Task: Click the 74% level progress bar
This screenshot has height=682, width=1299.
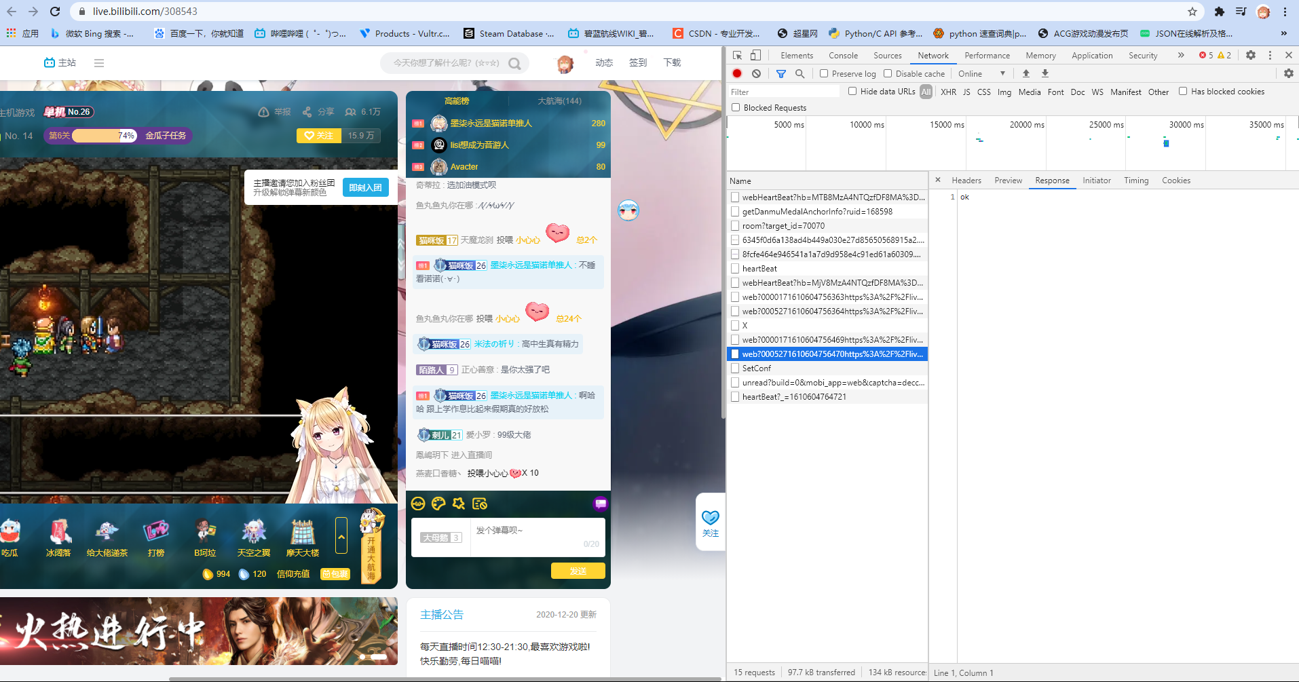Action: (x=105, y=136)
